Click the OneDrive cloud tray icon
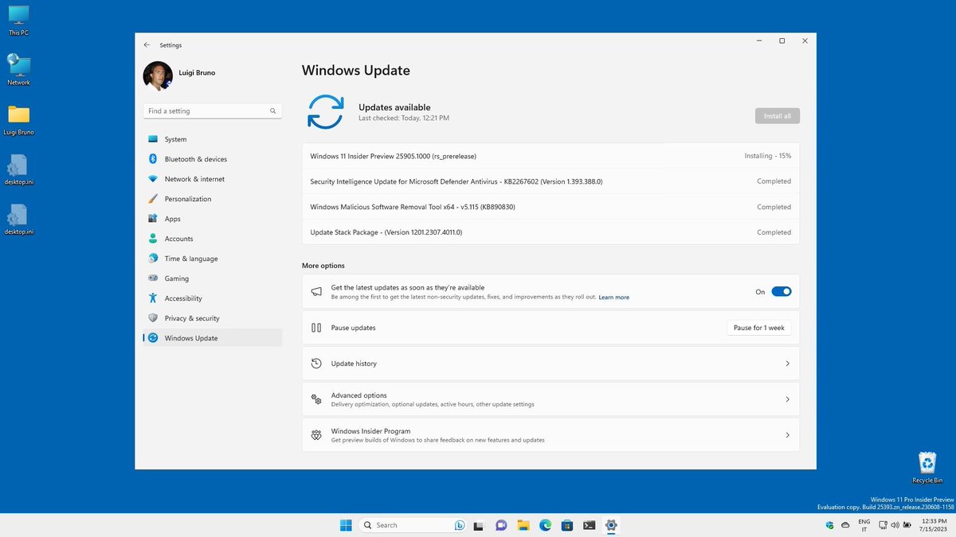Viewport: 956px width, 537px height. tap(844, 525)
